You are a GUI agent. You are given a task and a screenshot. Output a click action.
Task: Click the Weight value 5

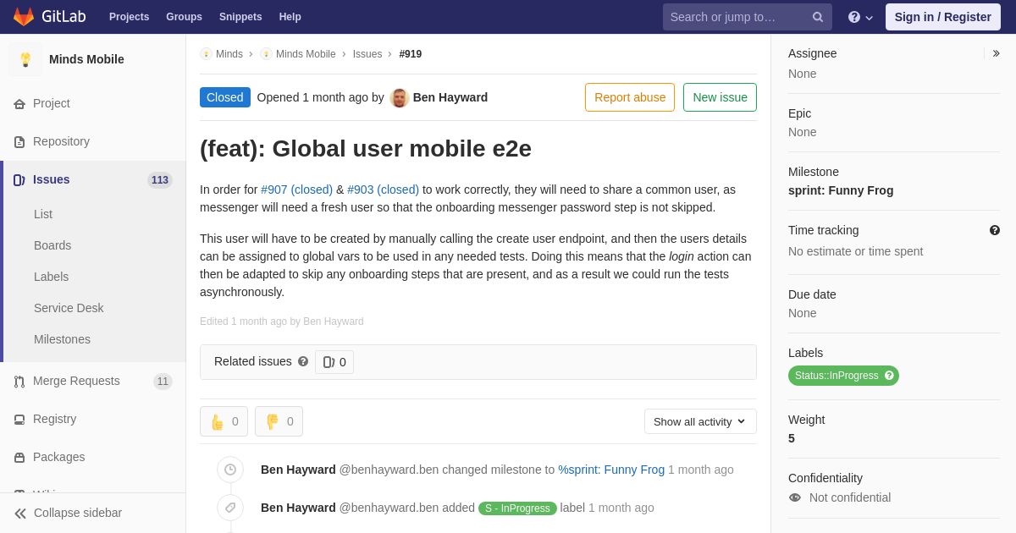click(792, 438)
